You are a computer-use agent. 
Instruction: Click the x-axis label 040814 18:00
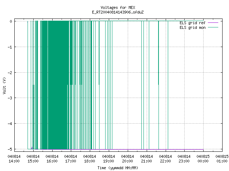(x=90, y=159)
